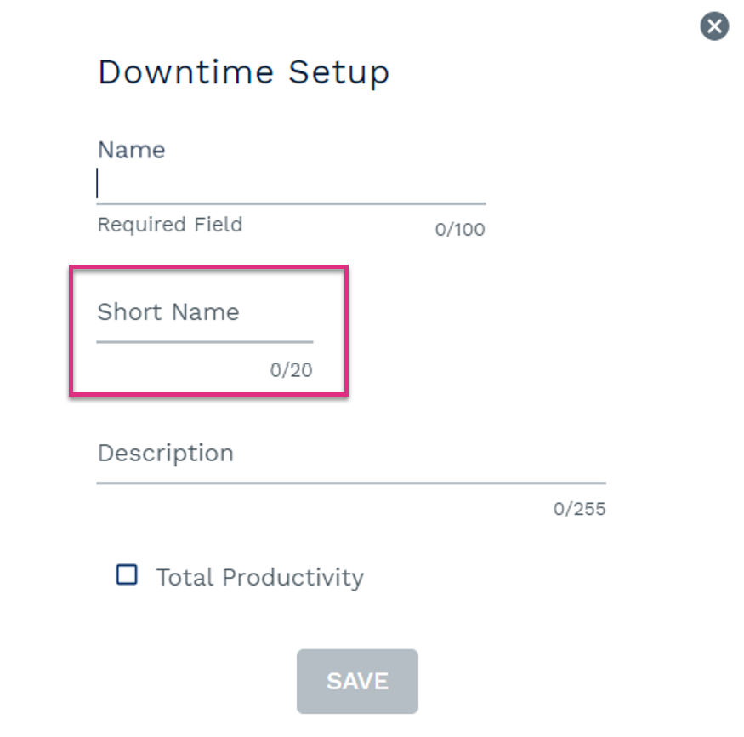This screenshot has width=744, height=737.
Task: Click the pink highlight border around Short Name
Action: click(x=209, y=267)
